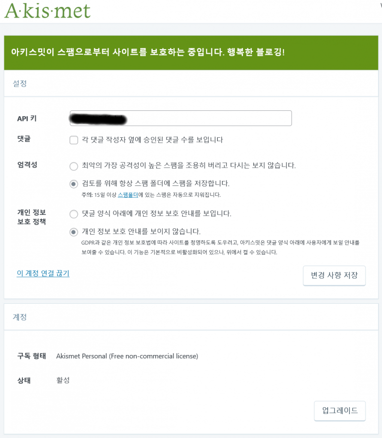Click the 업그레이드 button

(340, 411)
